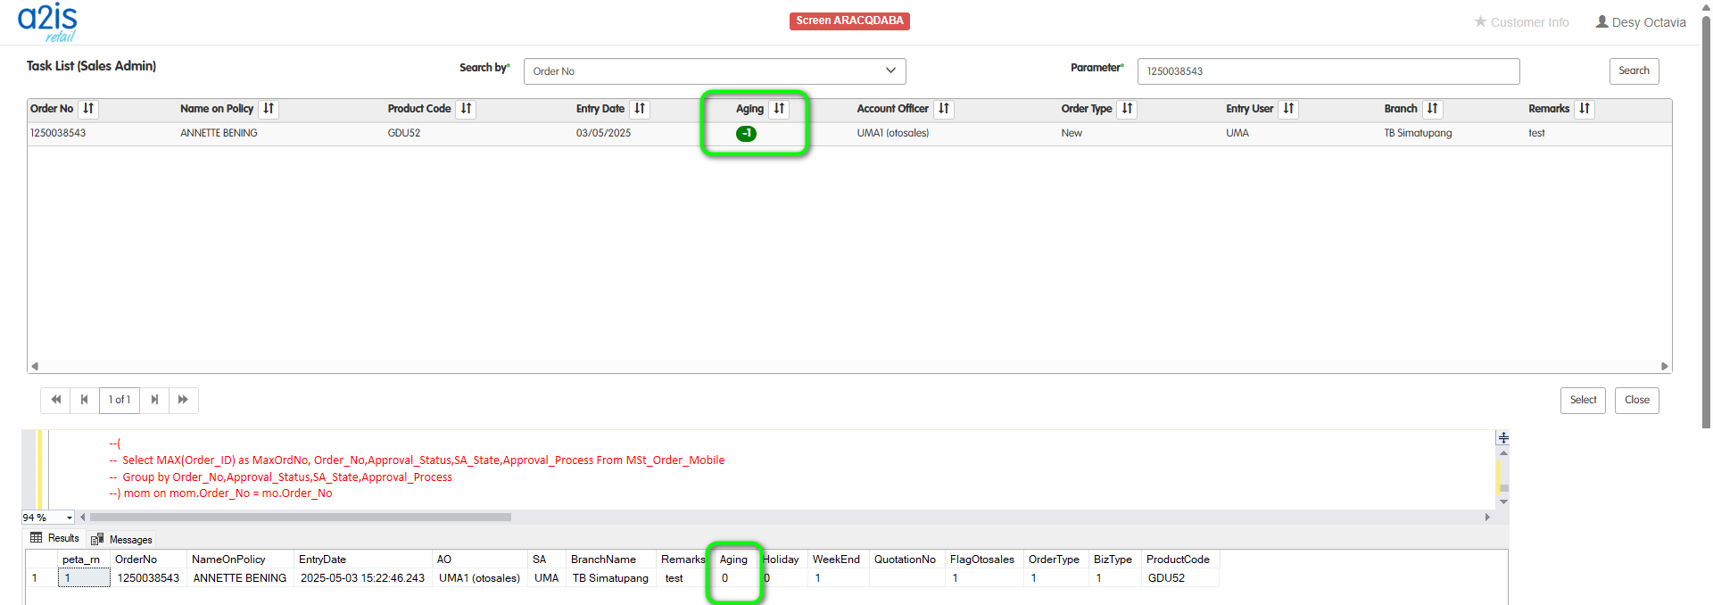Click the task list horizontal scrollbar
The width and height of the screenshot is (1713, 605).
tap(849, 366)
